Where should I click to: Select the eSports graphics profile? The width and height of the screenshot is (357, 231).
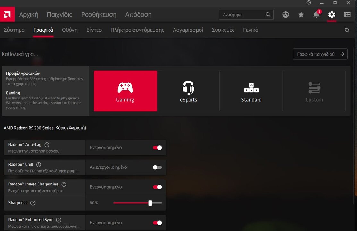tap(188, 91)
